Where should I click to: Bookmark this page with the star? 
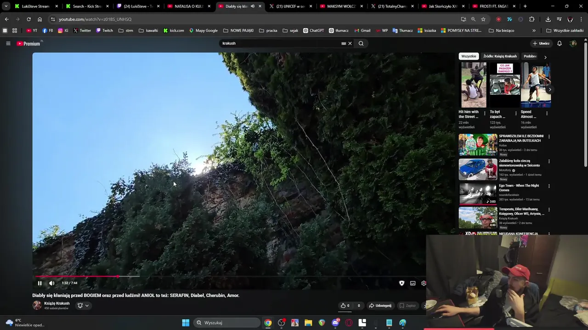[483, 19]
